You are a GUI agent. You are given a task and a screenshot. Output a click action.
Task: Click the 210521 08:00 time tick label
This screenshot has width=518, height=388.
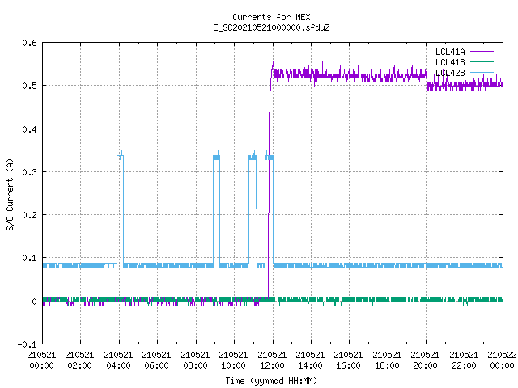[195, 361]
